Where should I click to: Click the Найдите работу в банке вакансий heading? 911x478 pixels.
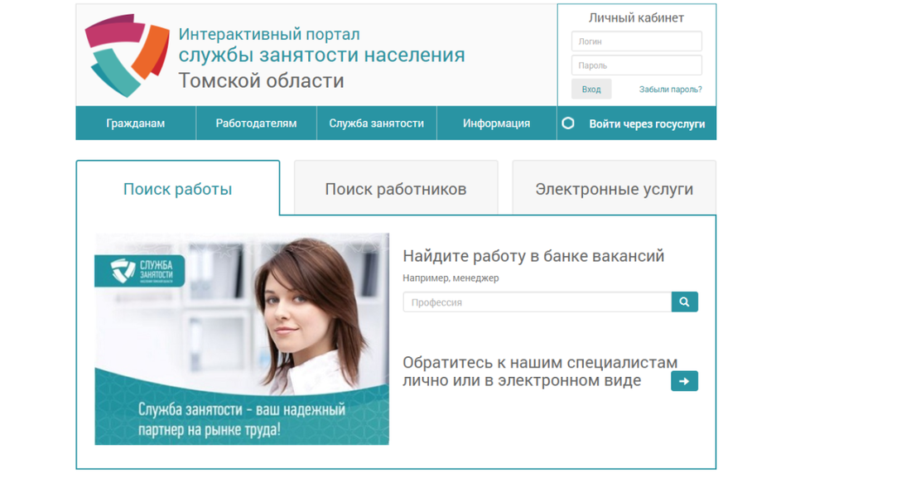[533, 255]
